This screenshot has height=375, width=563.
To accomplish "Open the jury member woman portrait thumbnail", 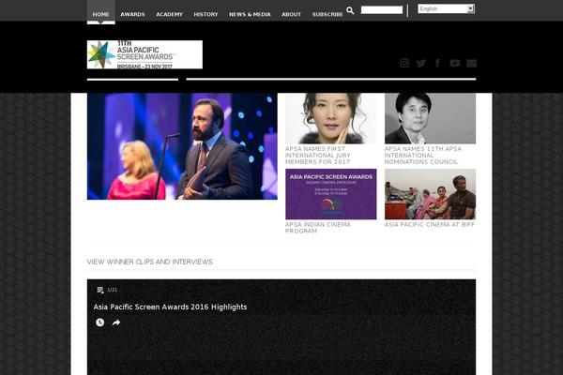I will click(x=330, y=118).
